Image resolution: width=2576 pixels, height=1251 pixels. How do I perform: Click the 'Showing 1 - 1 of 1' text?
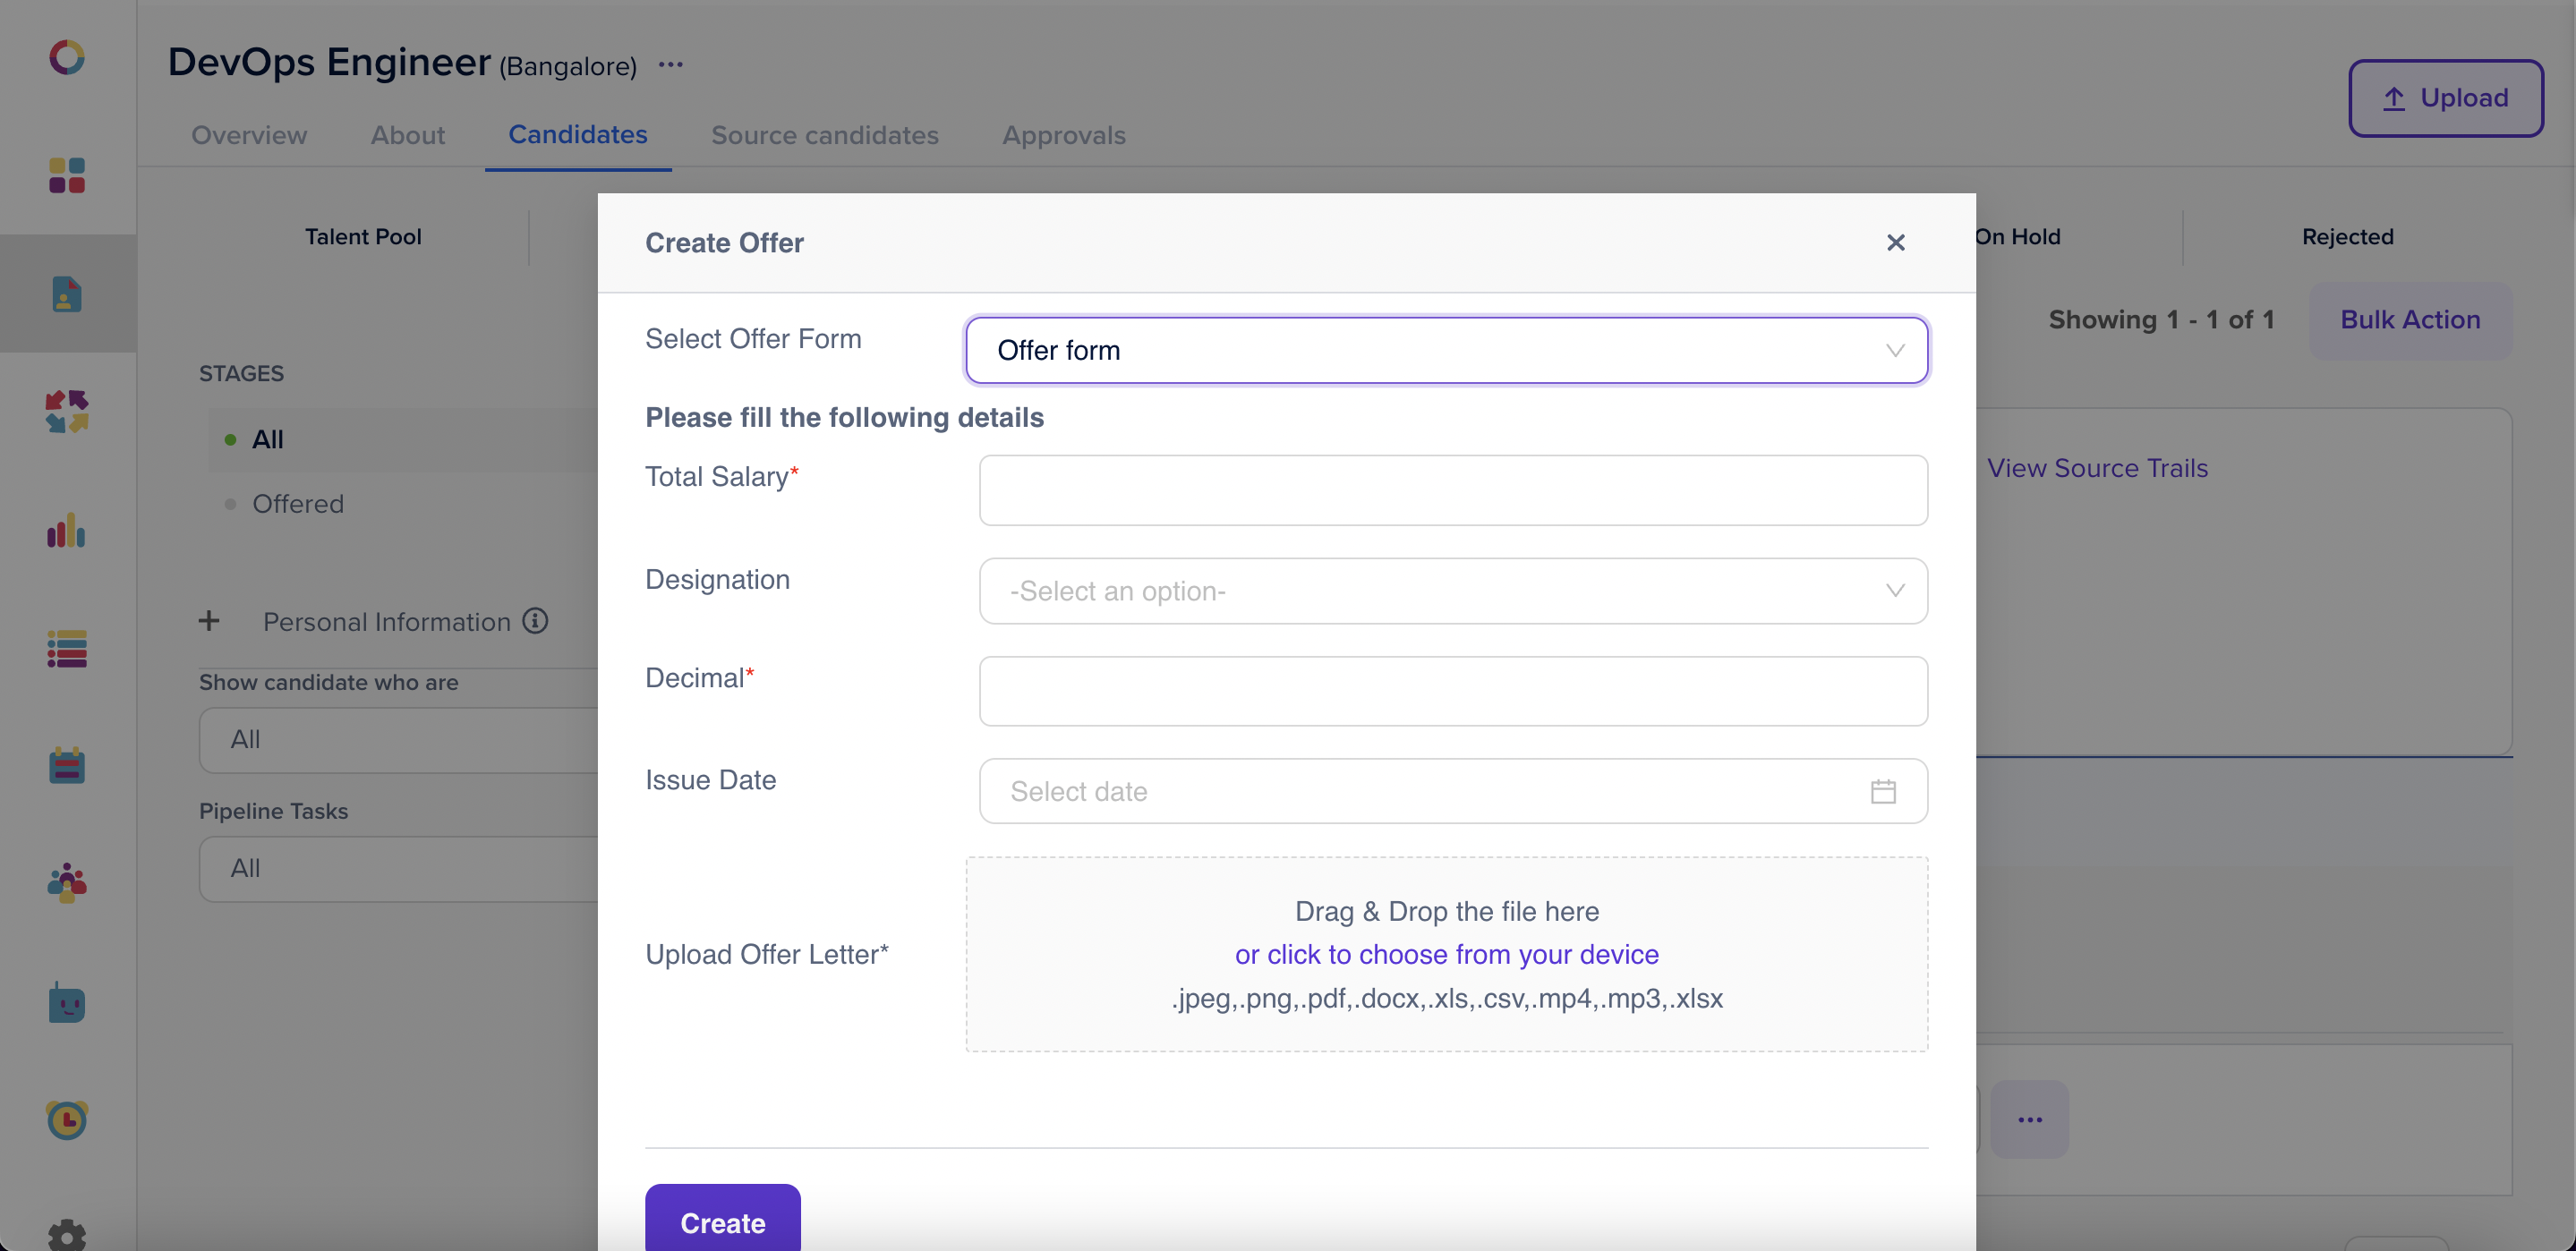(2161, 320)
